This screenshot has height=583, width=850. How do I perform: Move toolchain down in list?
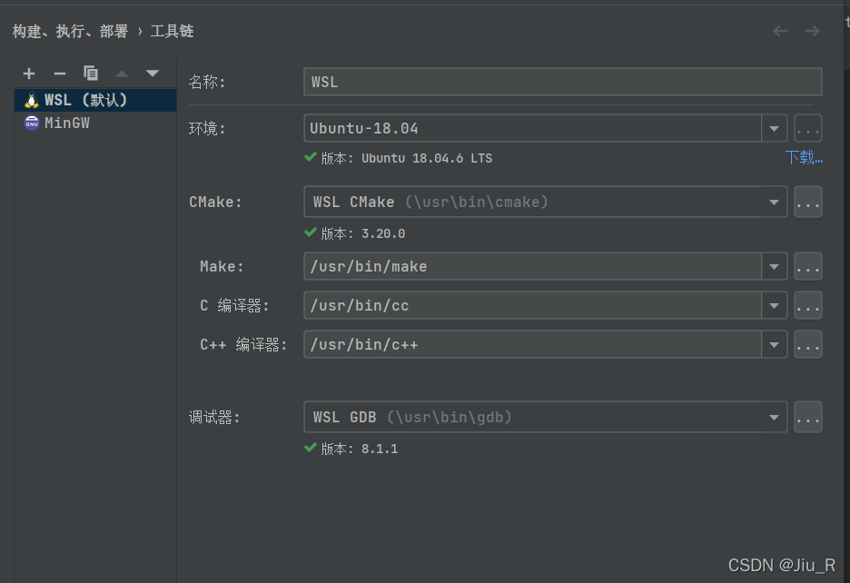pyautogui.click(x=153, y=74)
